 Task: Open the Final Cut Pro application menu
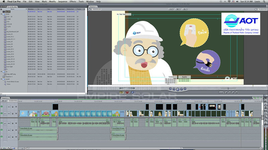click(14, 2)
